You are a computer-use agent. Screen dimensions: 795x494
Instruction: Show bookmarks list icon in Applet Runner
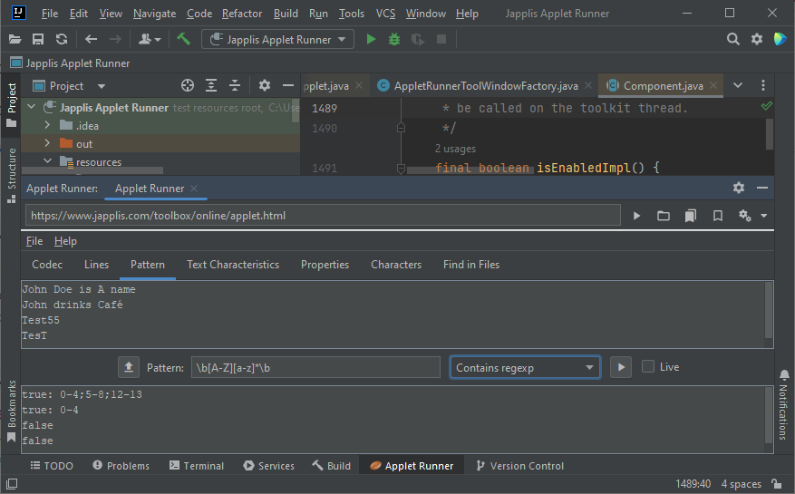pyautogui.click(x=691, y=216)
